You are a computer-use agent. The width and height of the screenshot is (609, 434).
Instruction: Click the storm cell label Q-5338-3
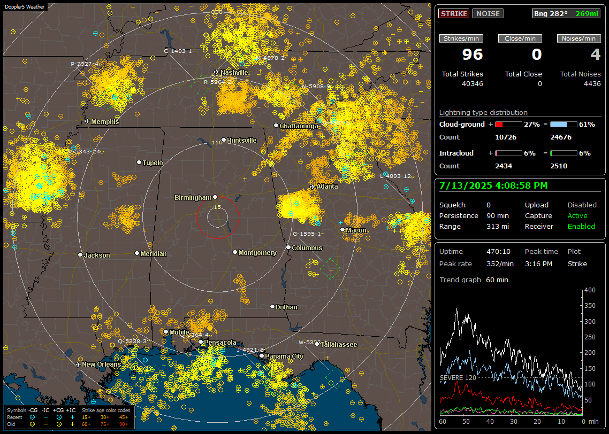(x=132, y=342)
